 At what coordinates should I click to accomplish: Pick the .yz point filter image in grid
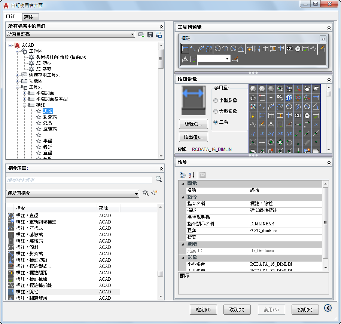coord(289,133)
